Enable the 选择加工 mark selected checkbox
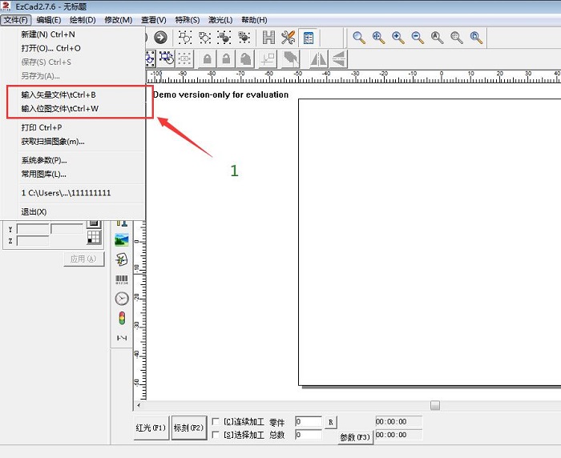 click(x=216, y=435)
